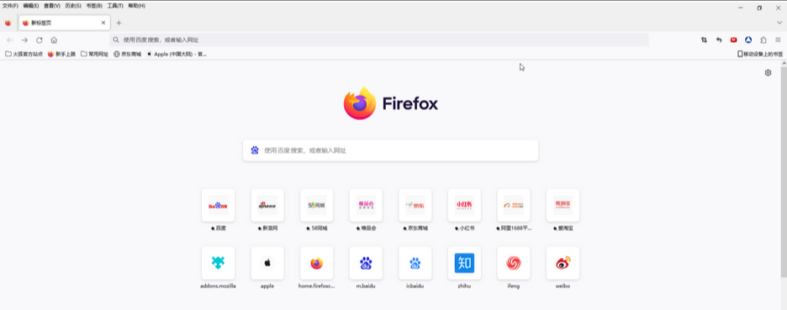The width and height of the screenshot is (787, 310).
Task: Open the 新浪网 shortcut tile
Action: point(267,205)
